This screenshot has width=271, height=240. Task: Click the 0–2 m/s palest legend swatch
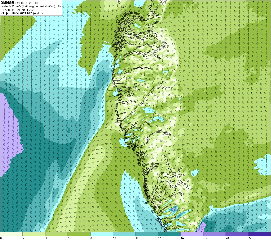tap(11, 234)
